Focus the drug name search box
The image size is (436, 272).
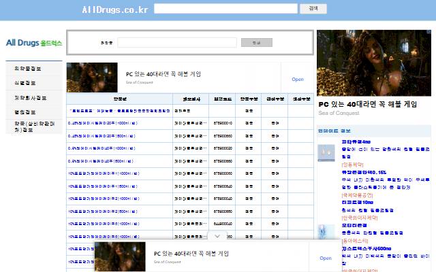click(x=177, y=43)
